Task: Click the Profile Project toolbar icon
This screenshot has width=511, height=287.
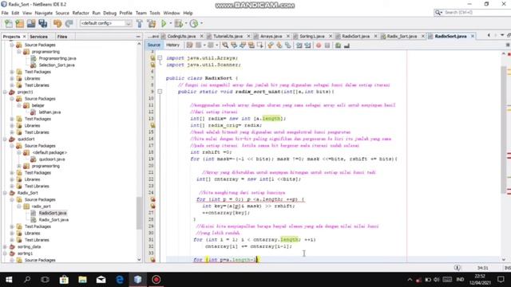Action: point(193,23)
